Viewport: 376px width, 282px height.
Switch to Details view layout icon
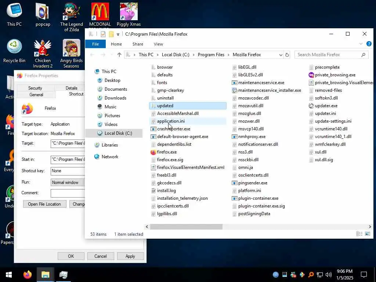tap(359, 234)
